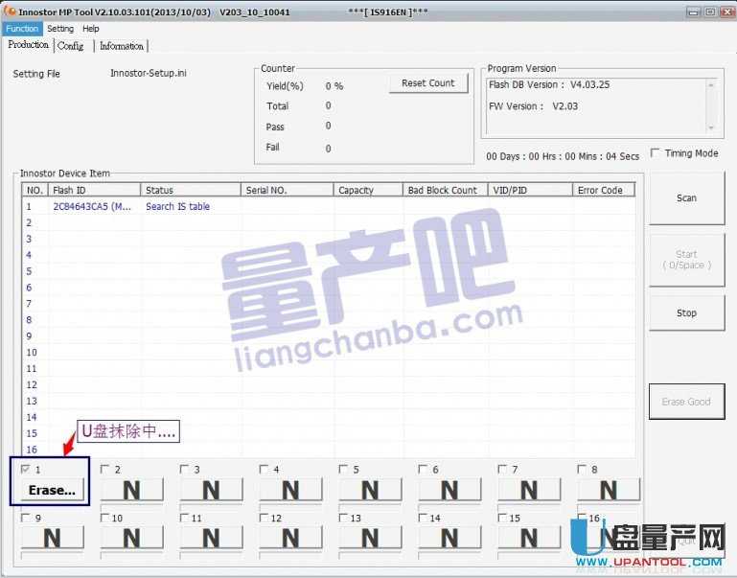Click the port 12 N status indicator

click(x=290, y=539)
